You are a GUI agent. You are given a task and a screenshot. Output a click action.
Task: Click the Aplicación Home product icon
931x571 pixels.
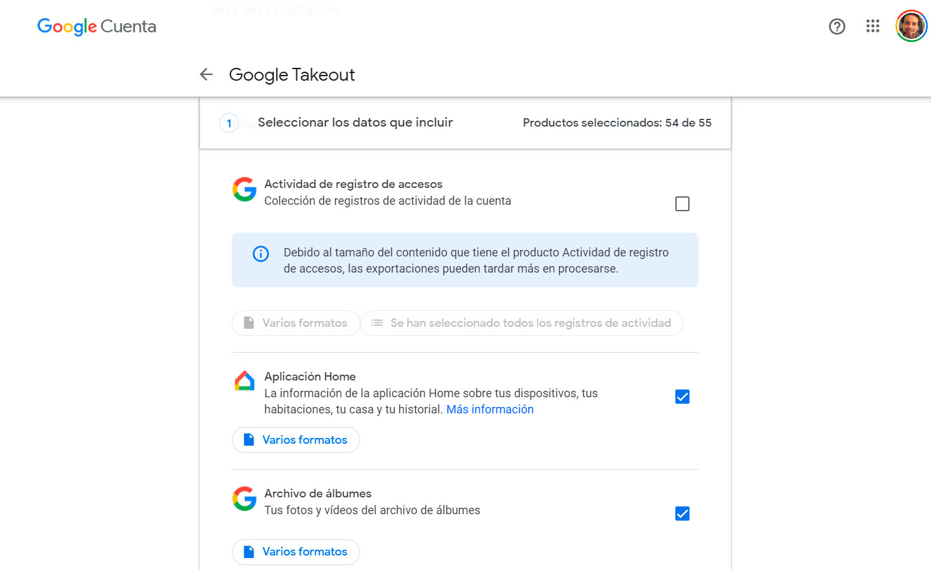coord(245,381)
